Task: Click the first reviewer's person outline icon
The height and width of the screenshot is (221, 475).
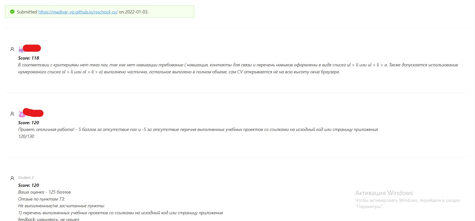Action: coord(12,49)
